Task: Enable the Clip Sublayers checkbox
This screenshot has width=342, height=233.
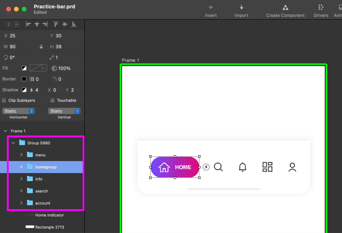Action: [4, 100]
